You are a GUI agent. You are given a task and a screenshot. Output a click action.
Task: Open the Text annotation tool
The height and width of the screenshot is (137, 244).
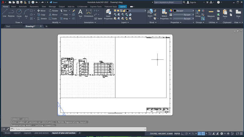click(80, 13)
